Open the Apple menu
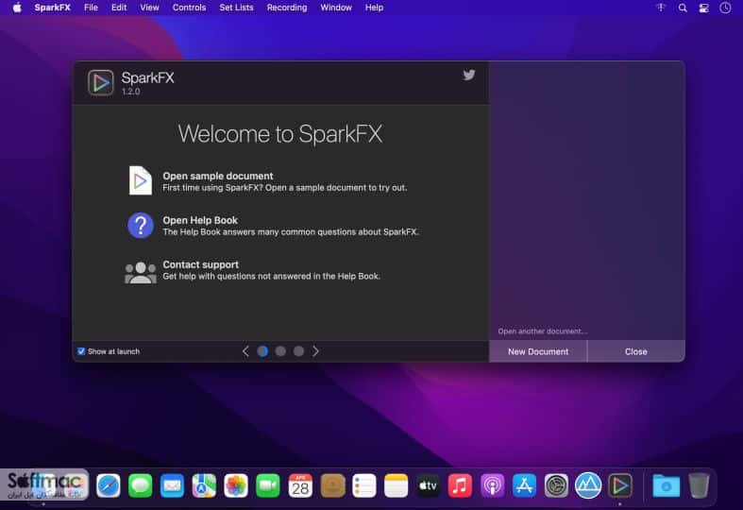 click(17, 8)
